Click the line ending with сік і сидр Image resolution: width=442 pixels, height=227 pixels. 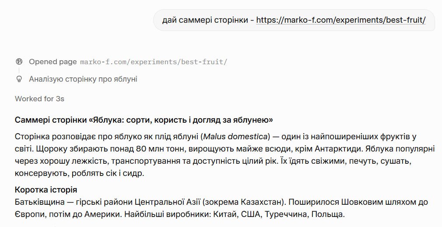80,173
